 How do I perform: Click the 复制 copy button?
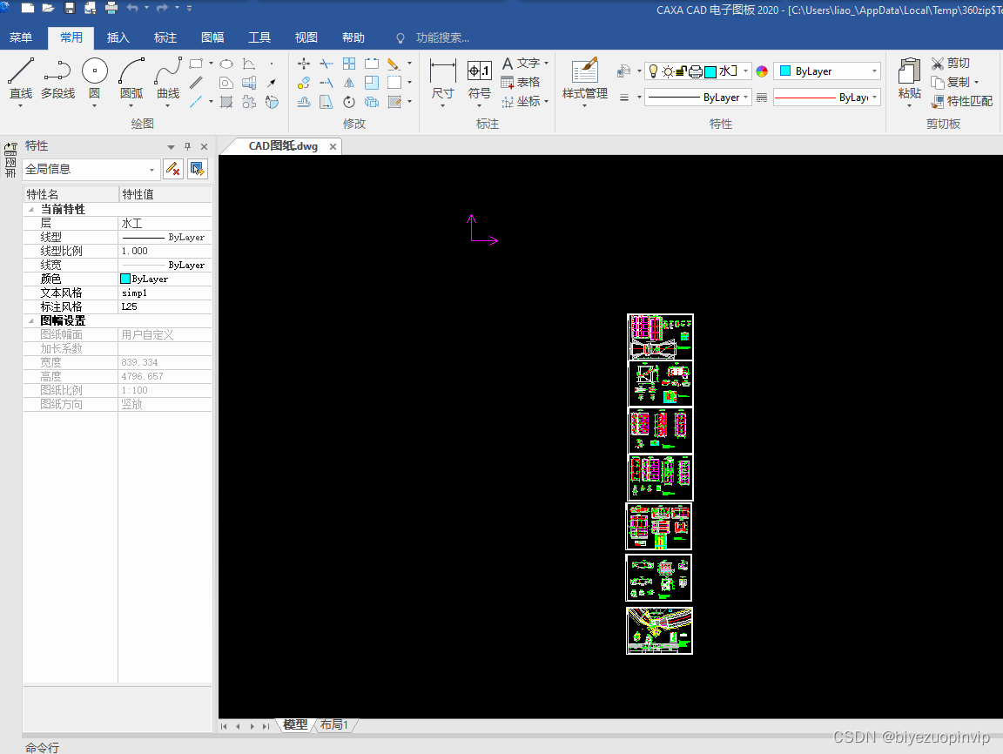tap(951, 83)
